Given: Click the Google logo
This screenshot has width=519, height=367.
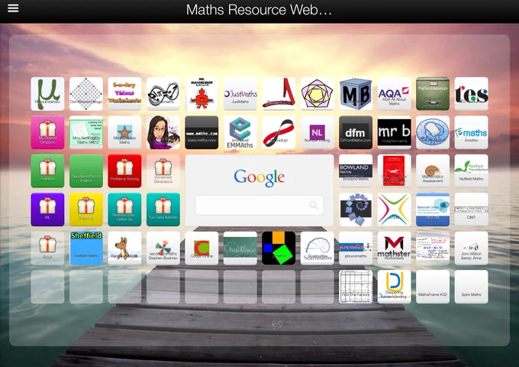Looking at the screenshot, I should click(259, 177).
